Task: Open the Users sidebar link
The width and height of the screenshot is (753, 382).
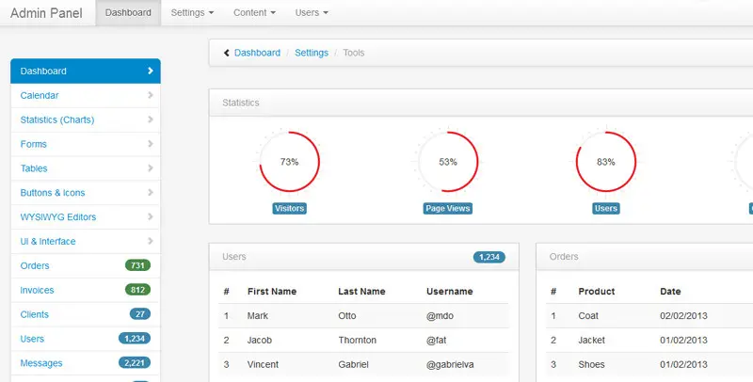Action: 86,339
